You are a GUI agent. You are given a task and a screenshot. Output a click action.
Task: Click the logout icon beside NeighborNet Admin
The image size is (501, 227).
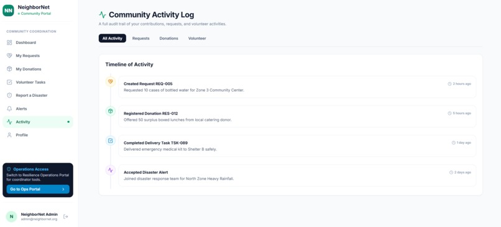coord(65,216)
